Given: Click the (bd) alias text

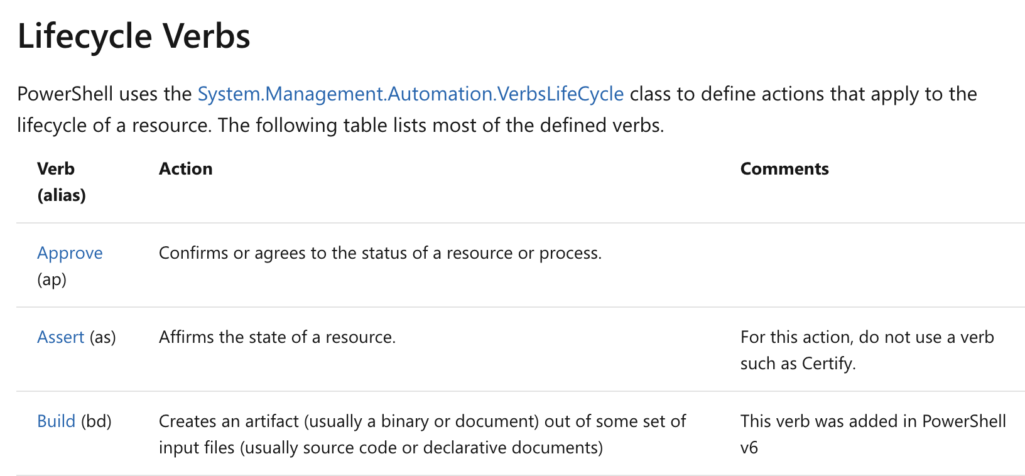Looking at the screenshot, I should (x=96, y=421).
